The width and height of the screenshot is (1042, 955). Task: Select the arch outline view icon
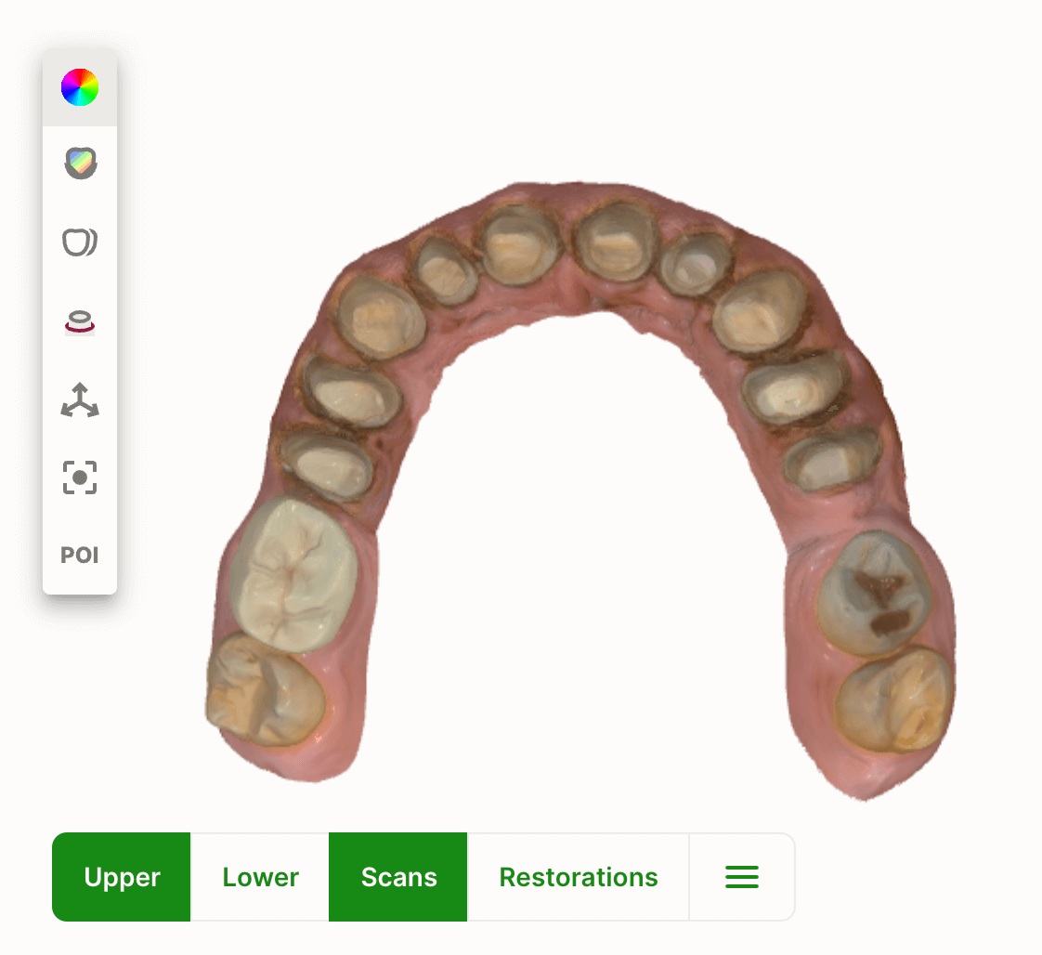pyautogui.click(x=80, y=242)
